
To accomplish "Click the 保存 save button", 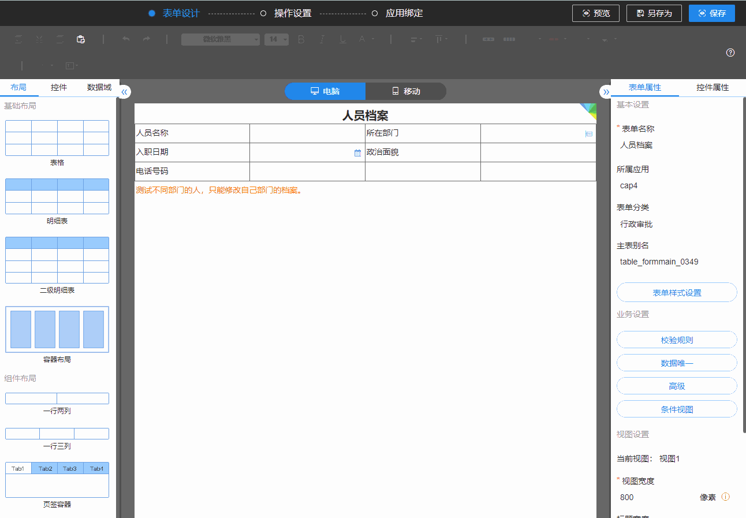I will pos(711,13).
